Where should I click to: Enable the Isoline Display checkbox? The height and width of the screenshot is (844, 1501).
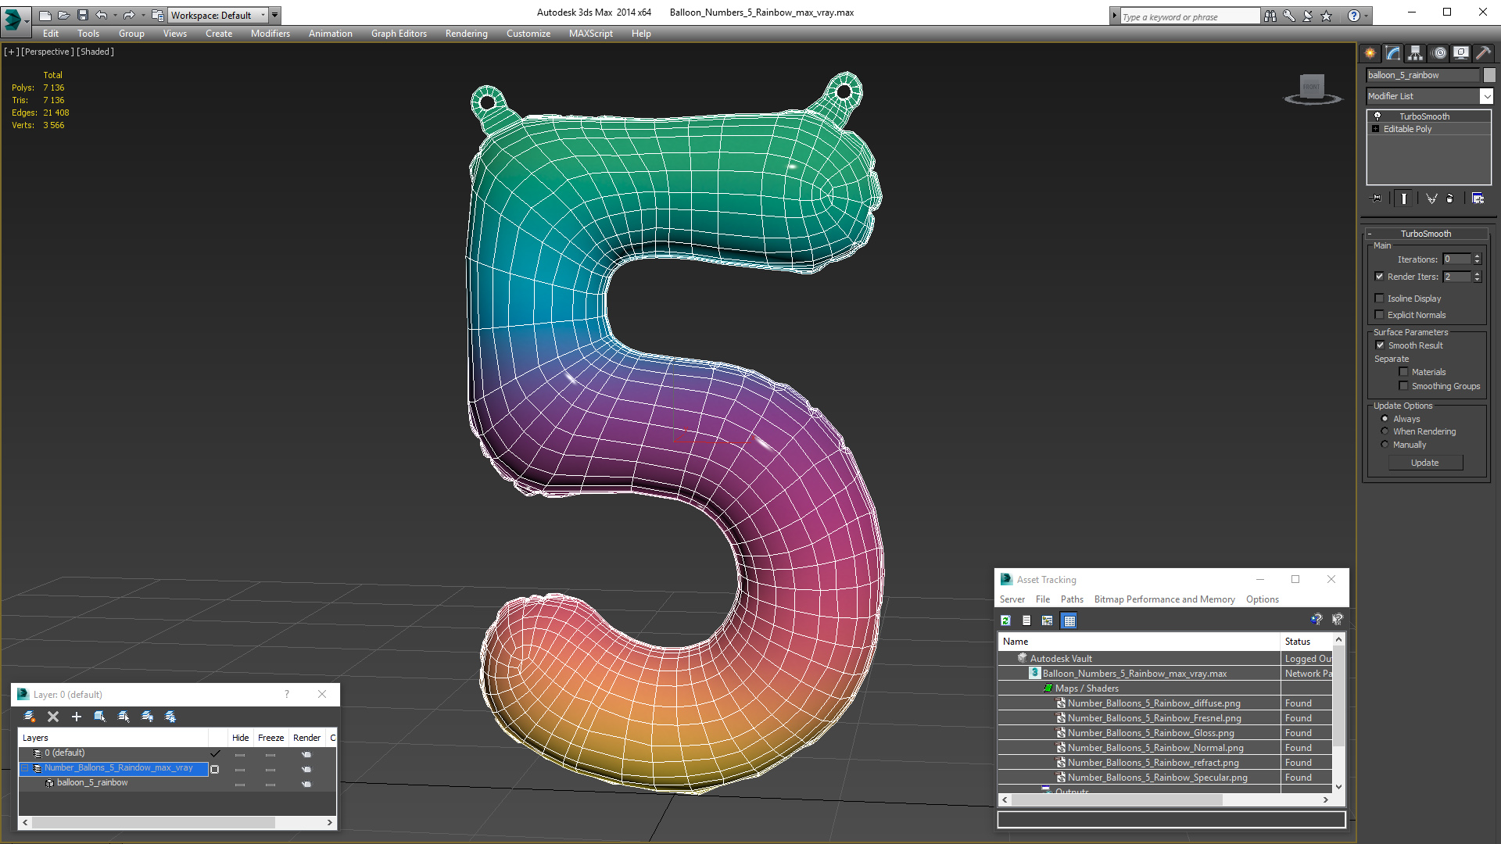coord(1380,299)
